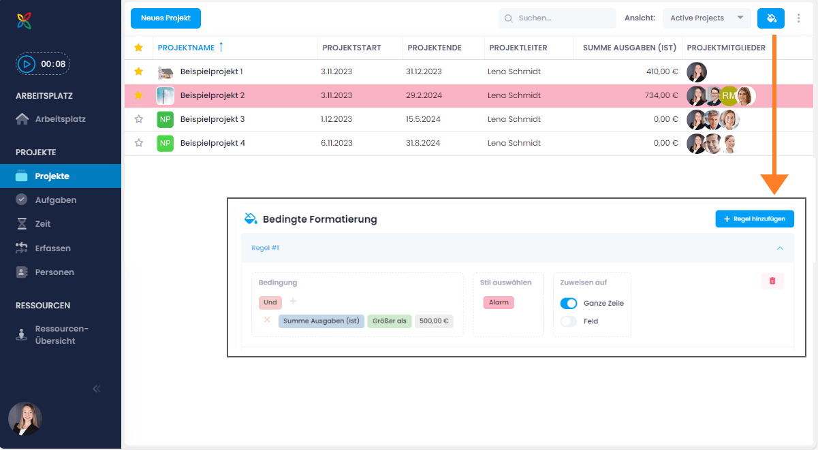Screen dimensions: 818x450
Task: Click the Projektende column header
Action: click(435, 48)
